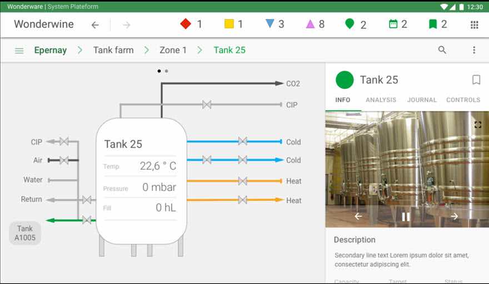Select the valve on the upper Cold line
Image resolution: width=489 pixels, height=284 pixels.
tap(243, 141)
